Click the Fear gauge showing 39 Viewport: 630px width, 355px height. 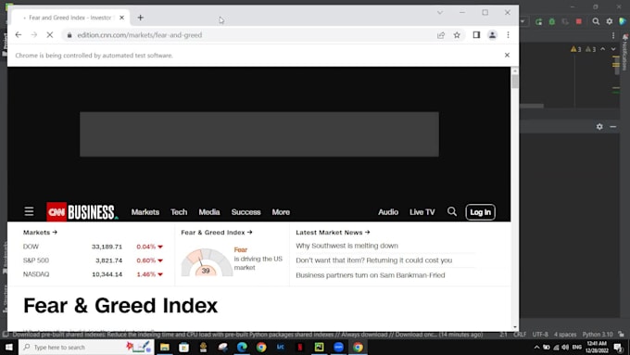click(207, 262)
